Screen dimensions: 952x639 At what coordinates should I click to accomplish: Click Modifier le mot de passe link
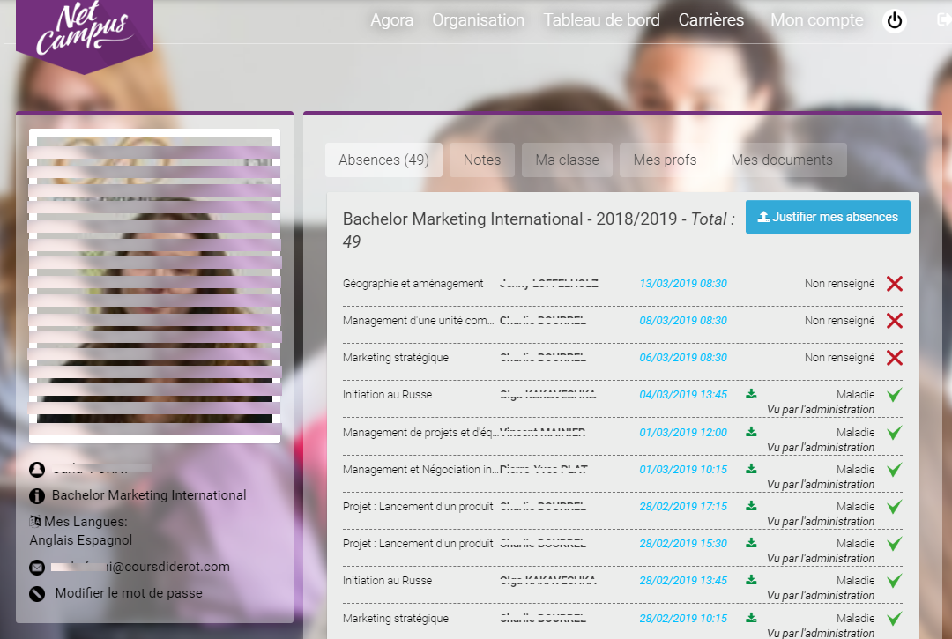tap(129, 593)
